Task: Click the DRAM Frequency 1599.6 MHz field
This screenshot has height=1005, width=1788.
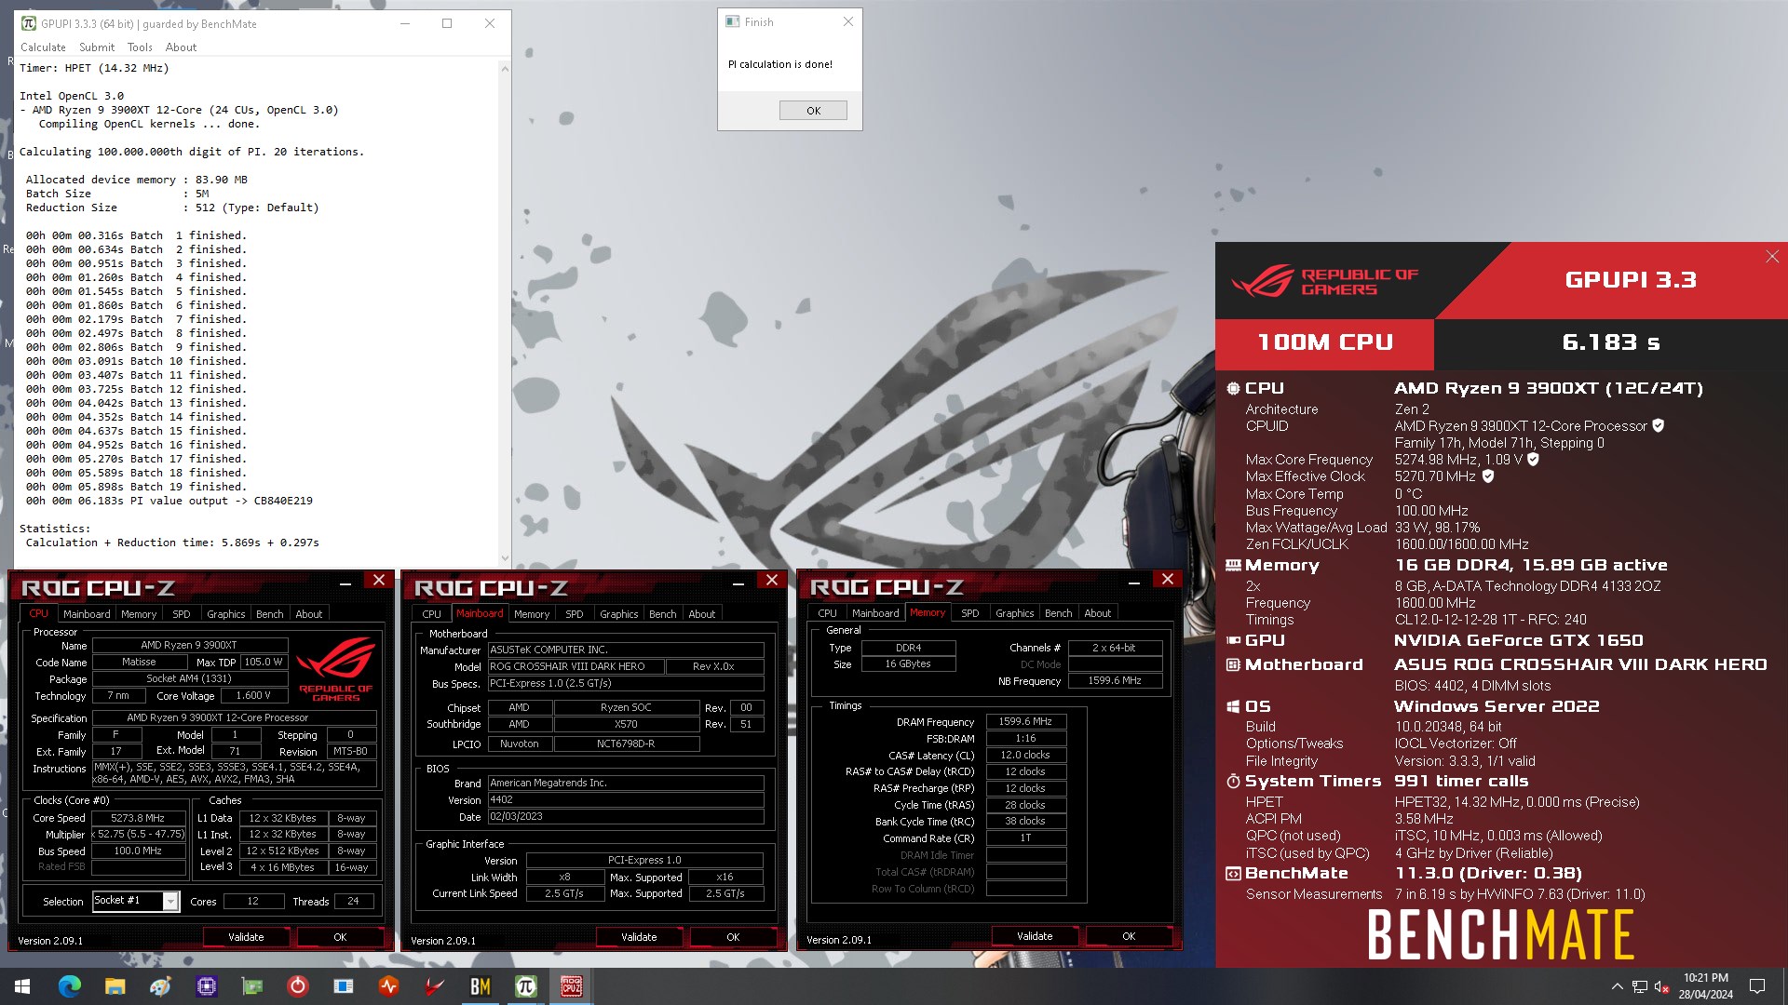Action: tap(1025, 721)
